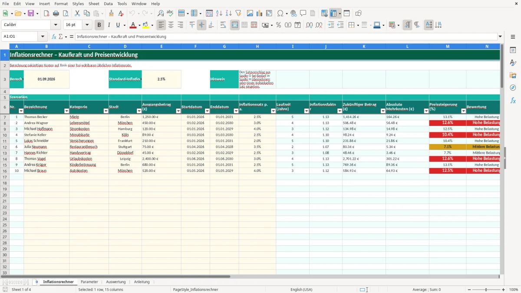The image size is (521, 293).
Task: Clear direct formatting
Action: [121, 13]
